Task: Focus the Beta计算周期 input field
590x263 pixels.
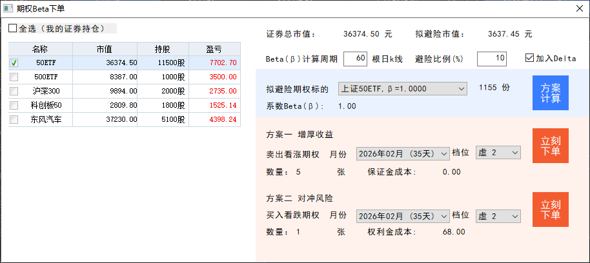Action: (355, 59)
